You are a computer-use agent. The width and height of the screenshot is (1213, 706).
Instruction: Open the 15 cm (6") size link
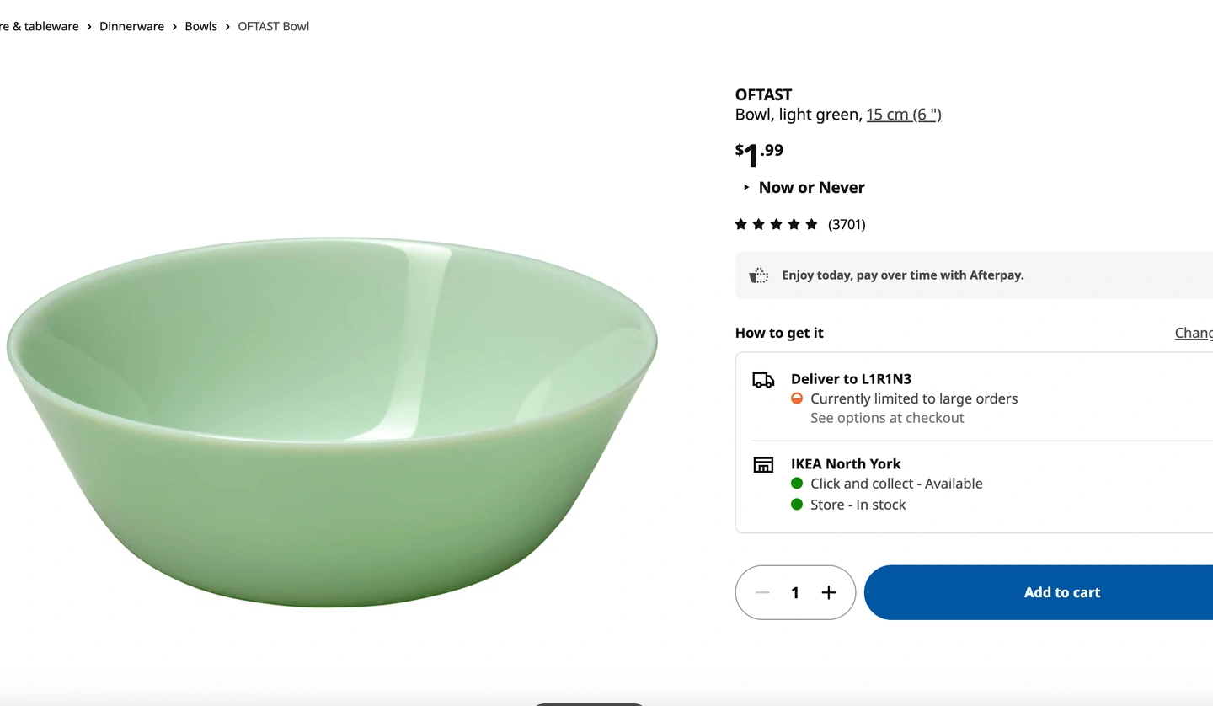pyautogui.click(x=904, y=115)
